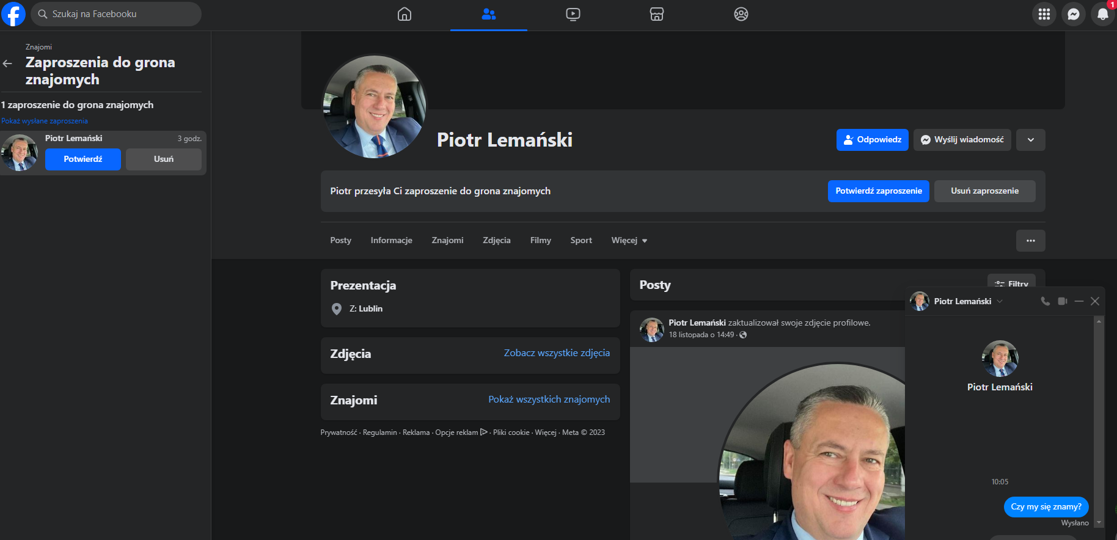Screen dimensions: 1117x540
Task: Minimize the Piotr Lemański chat window
Action: (x=1079, y=301)
